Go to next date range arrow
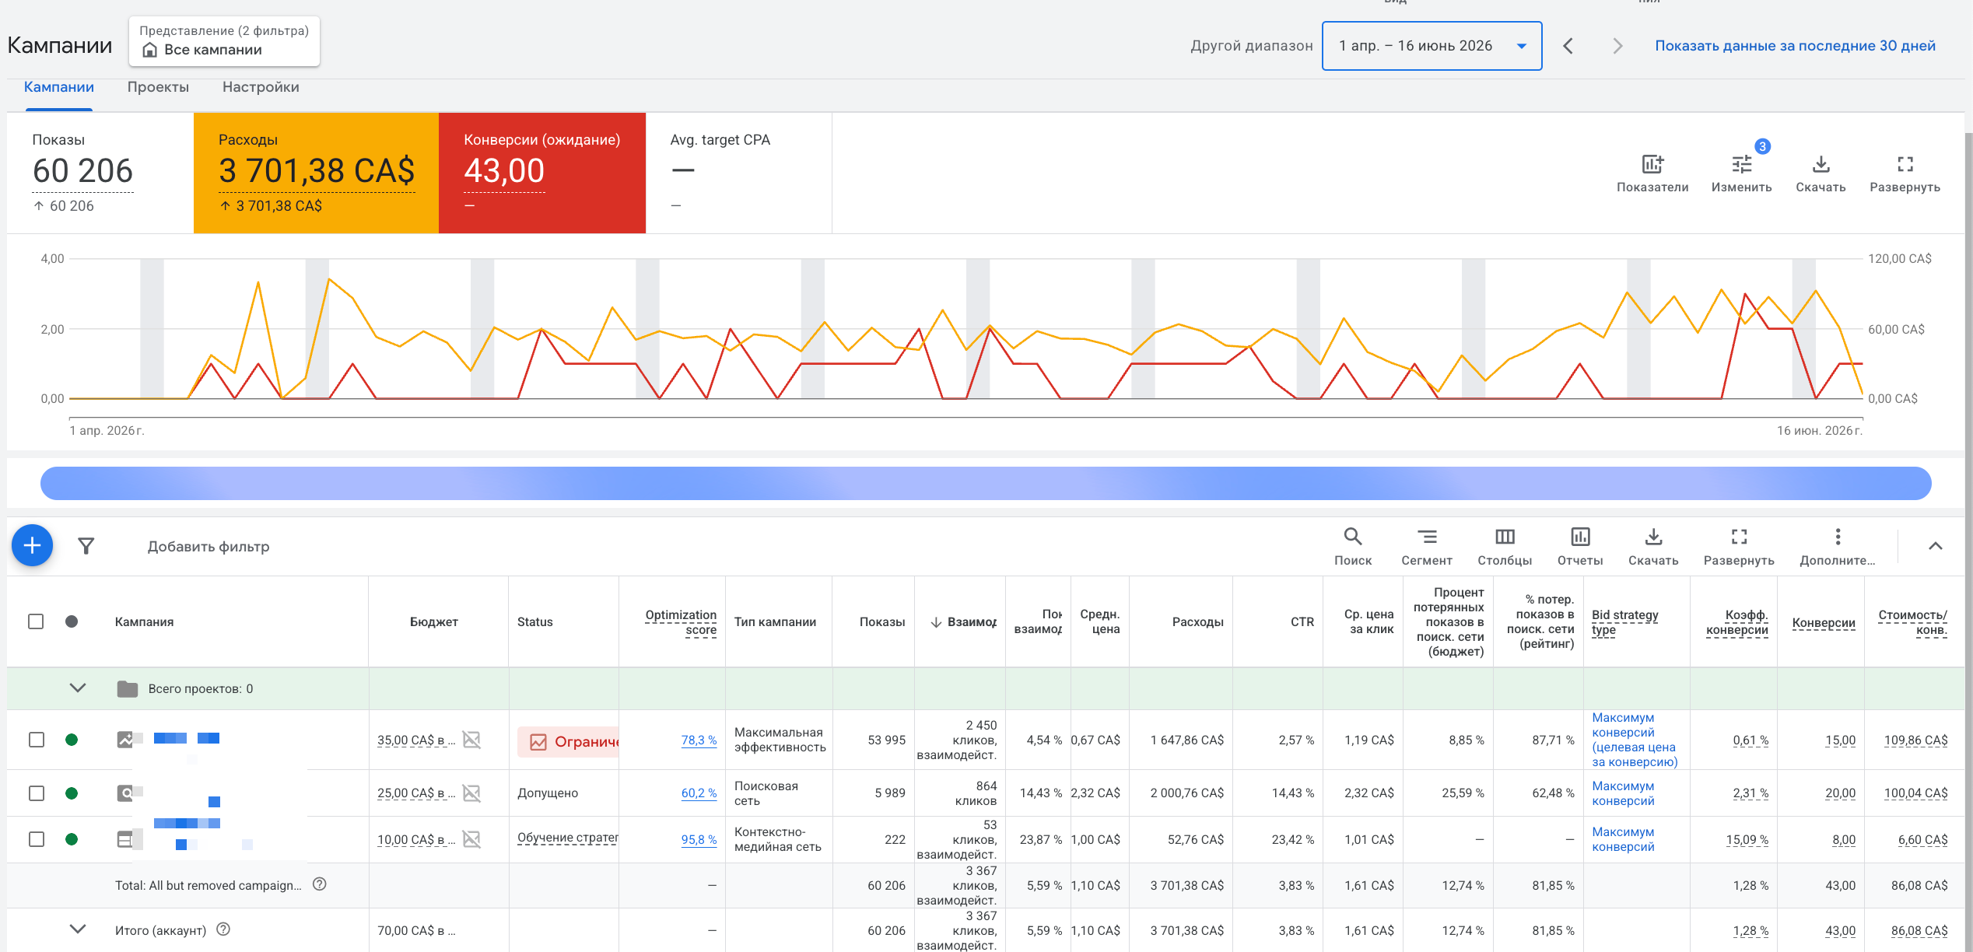 point(1617,46)
